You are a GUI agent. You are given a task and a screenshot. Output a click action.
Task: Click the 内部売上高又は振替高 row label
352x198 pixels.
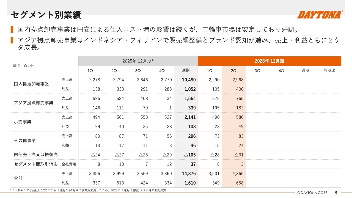point(36,155)
